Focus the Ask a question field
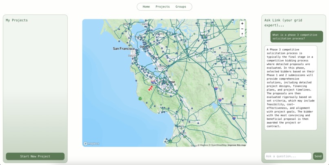Image resolution: width=329 pixels, height=165 pixels. [x=288, y=156]
